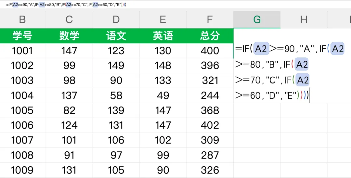Click total score cell 400
Image resolution: width=351 pixels, height=178 pixels.
210,51
